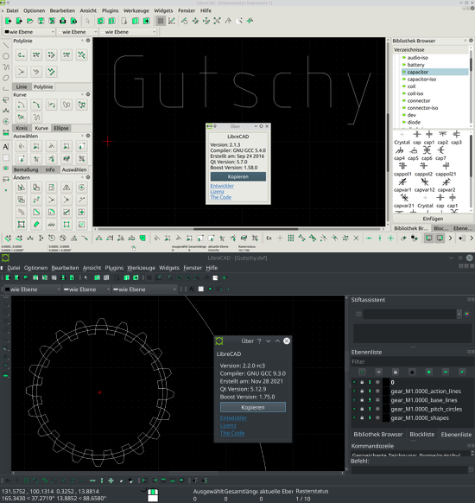Switch to the Bemaßung tab in the left panel
Viewport: 475px width, 503px height.
26,169
